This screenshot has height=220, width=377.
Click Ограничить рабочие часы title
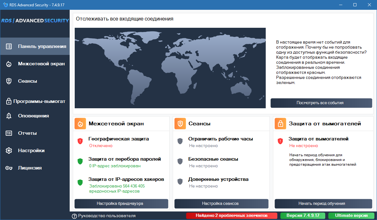click(220, 139)
